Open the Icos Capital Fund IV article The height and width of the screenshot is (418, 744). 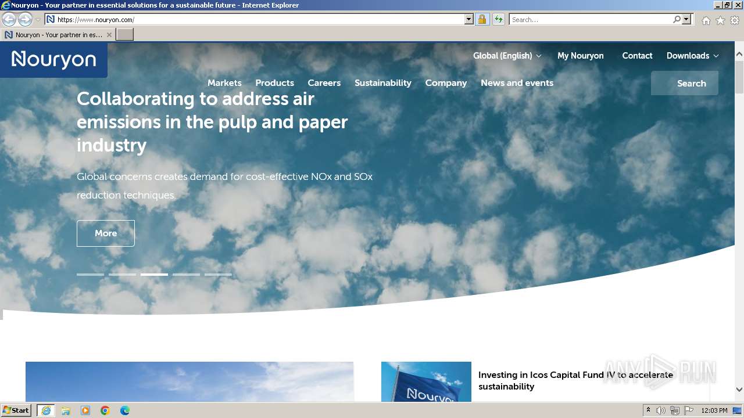[x=575, y=381]
